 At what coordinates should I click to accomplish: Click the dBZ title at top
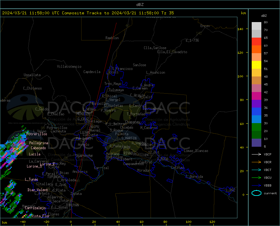click(140, 5)
